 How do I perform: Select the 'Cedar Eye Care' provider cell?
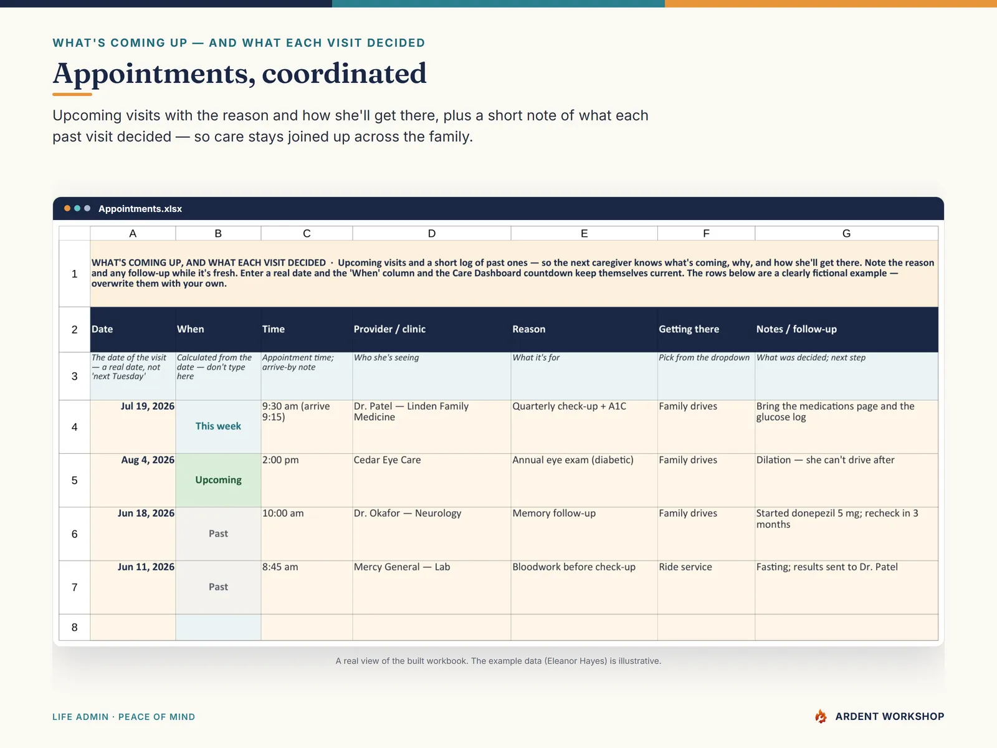click(432, 481)
